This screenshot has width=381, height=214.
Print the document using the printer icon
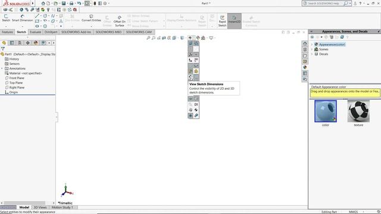point(71,4)
